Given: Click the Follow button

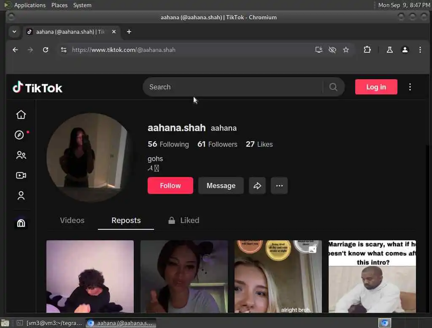Looking at the screenshot, I should [170, 186].
